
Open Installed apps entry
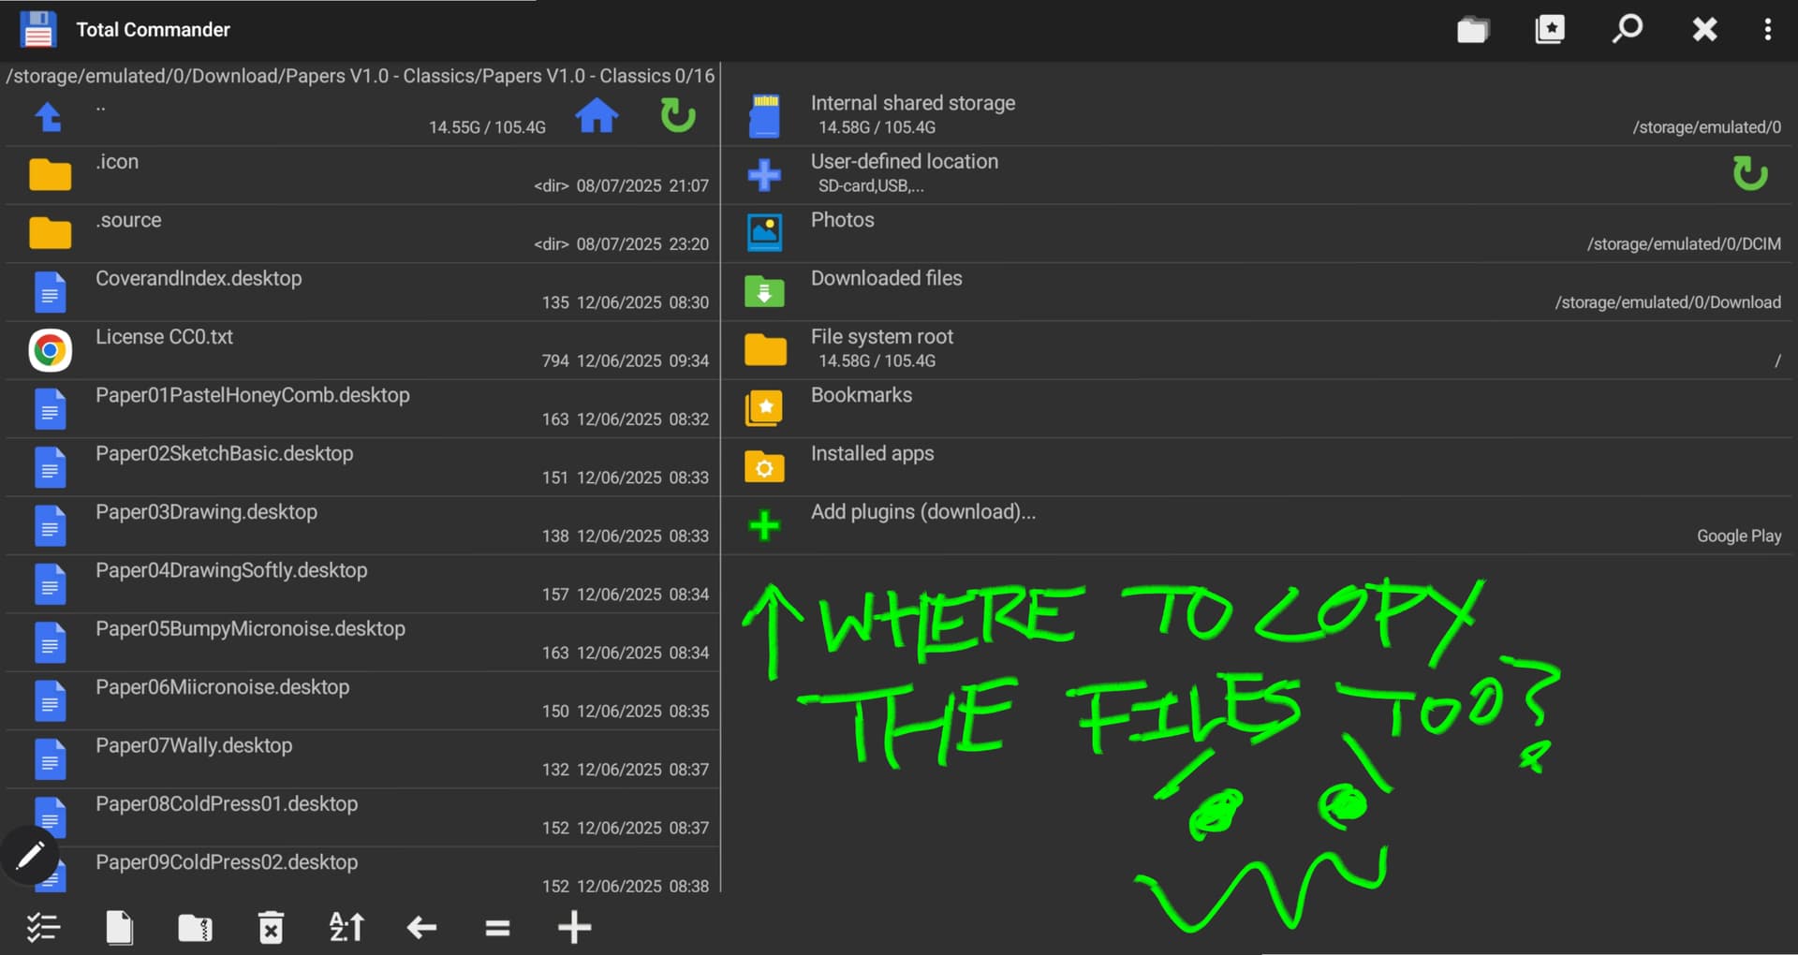pos(1257,466)
